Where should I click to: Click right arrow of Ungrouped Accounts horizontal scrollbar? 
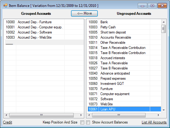tap(158, 115)
